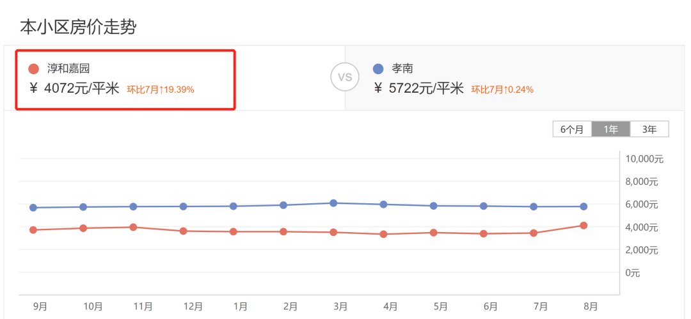Click 环比7月↑0.24% change text
The image size is (691, 319).
click(x=502, y=89)
